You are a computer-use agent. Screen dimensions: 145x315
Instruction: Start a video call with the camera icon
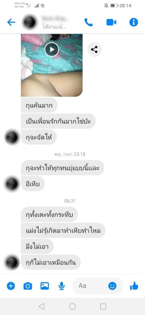(111, 22)
